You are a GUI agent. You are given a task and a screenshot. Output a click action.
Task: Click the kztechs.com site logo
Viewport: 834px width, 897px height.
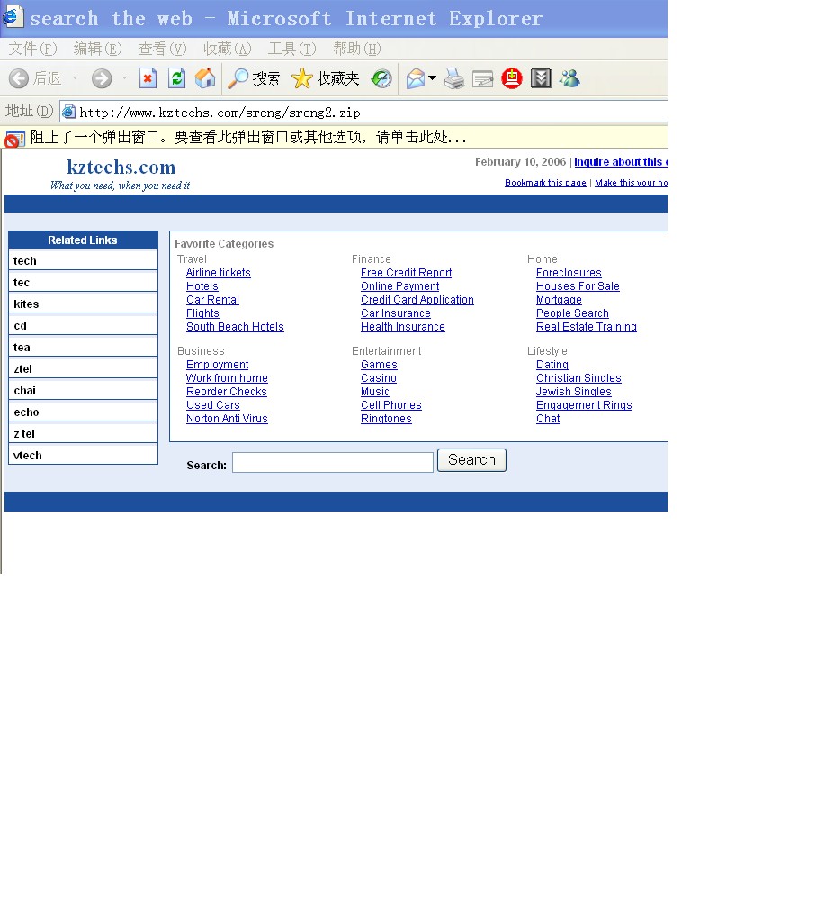121,167
